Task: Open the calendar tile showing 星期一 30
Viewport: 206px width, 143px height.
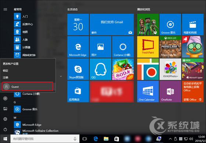Action: coord(78,25)
